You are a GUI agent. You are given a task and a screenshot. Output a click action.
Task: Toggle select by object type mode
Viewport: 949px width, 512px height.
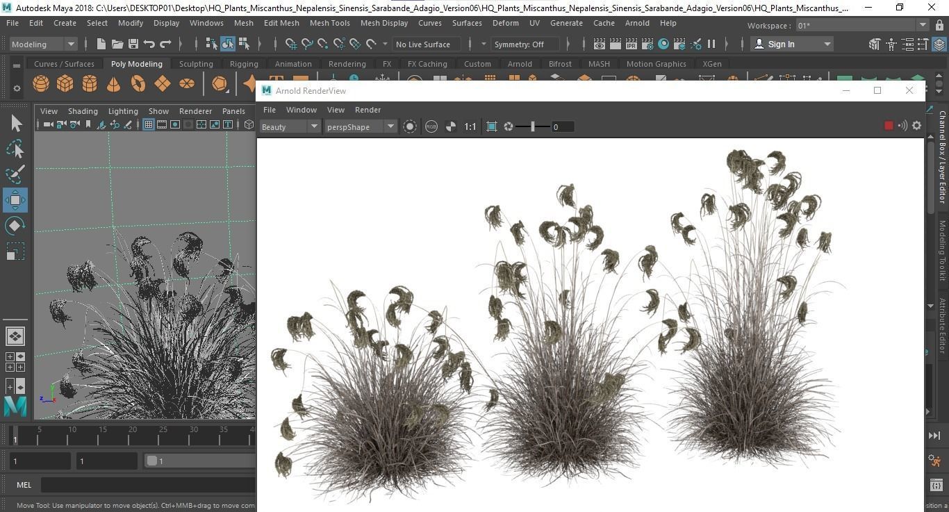(228, 44)
